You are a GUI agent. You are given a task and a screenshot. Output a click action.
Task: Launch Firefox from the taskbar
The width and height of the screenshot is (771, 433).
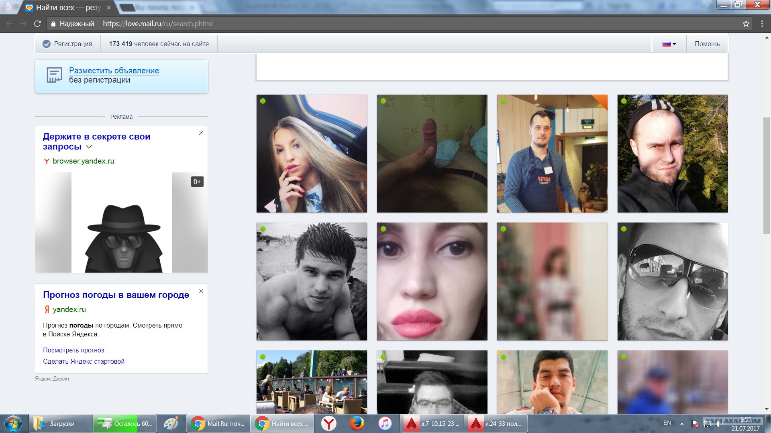point(357,423)
